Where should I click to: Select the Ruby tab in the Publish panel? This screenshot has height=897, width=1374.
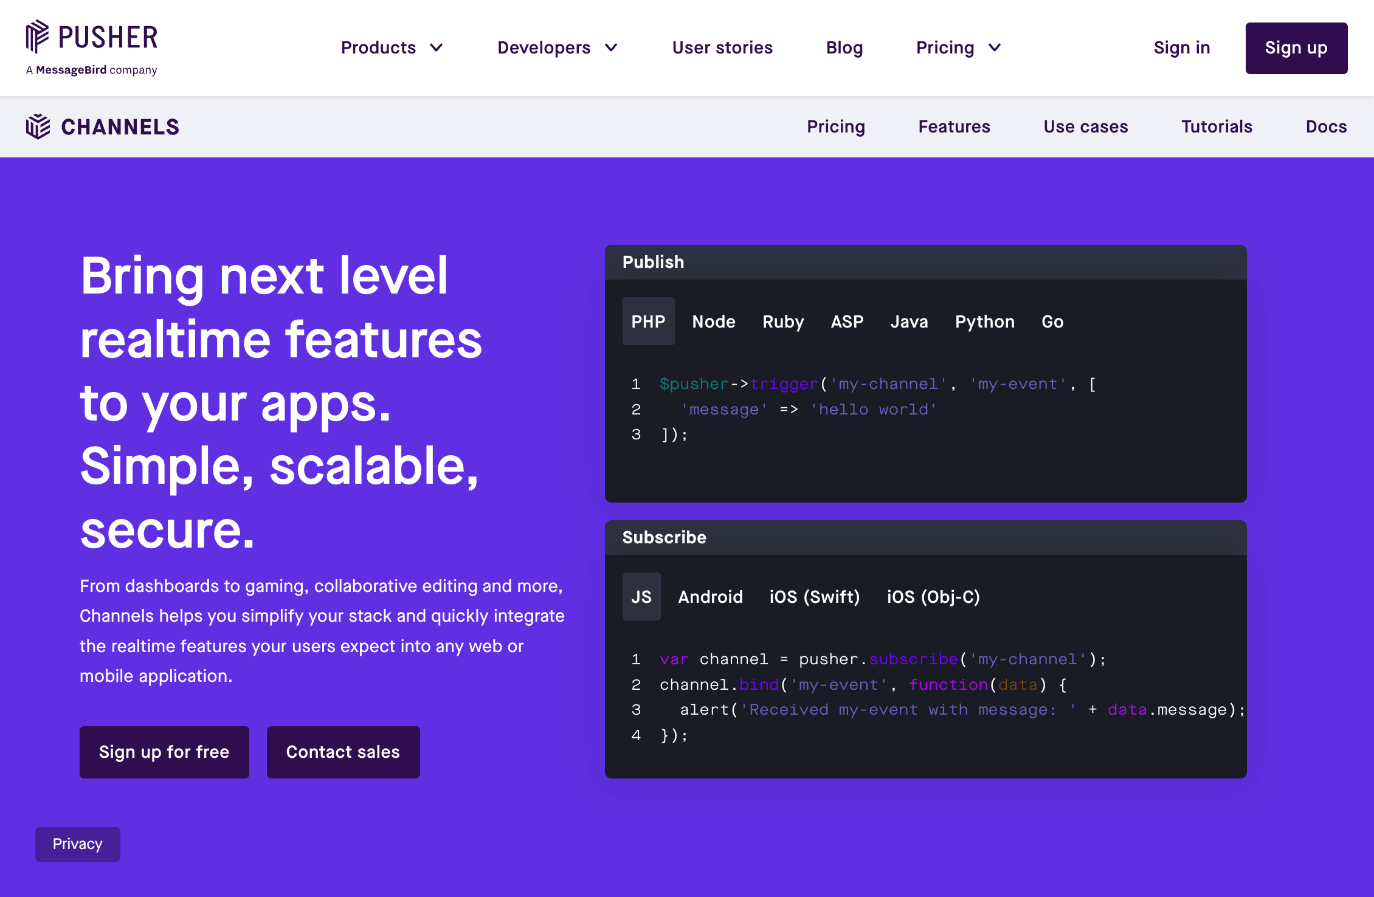(x=783, y=321)
